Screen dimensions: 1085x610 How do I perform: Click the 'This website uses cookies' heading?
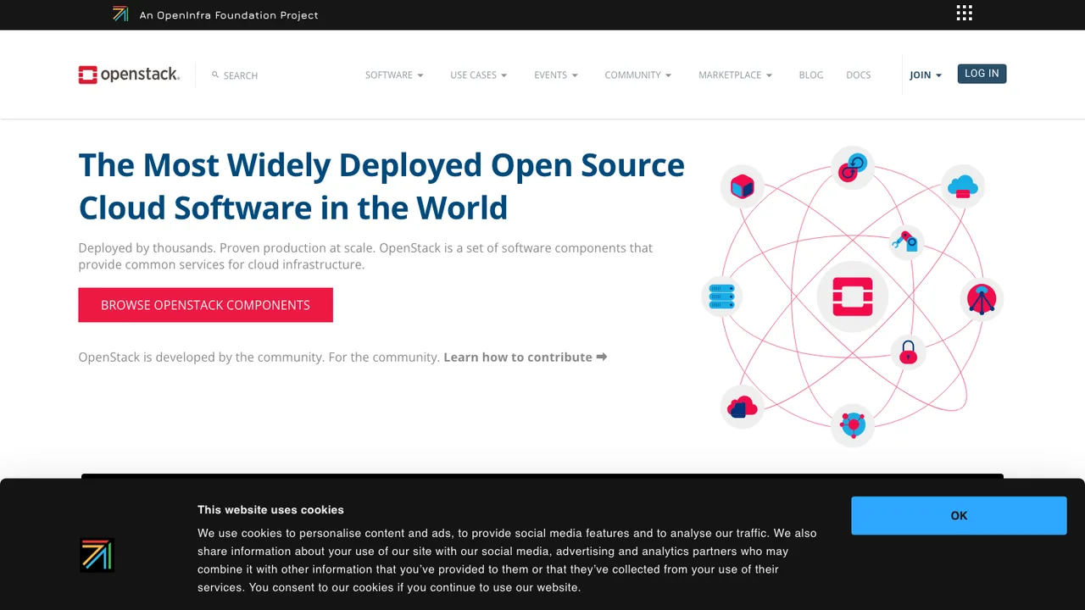click(270, 510)
